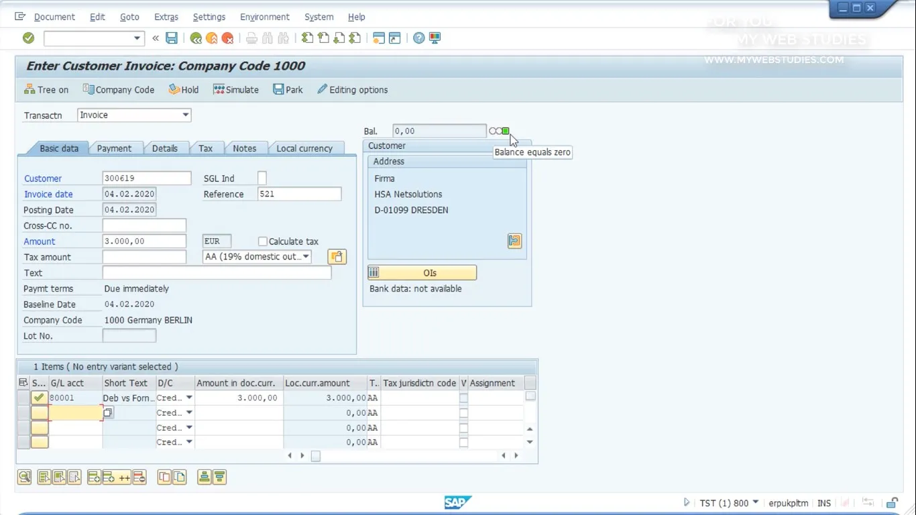The height and width of the screenshot is (515, 916).
Task: Click the green Back arrow icon
Action: coord(196,38)
